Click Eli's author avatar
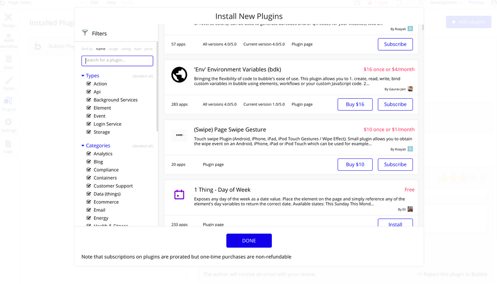This screenshot has width=497, height=284. (x=410, y=209)
